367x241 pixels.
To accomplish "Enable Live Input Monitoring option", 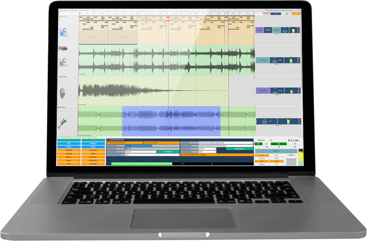I will pos(161,143).
